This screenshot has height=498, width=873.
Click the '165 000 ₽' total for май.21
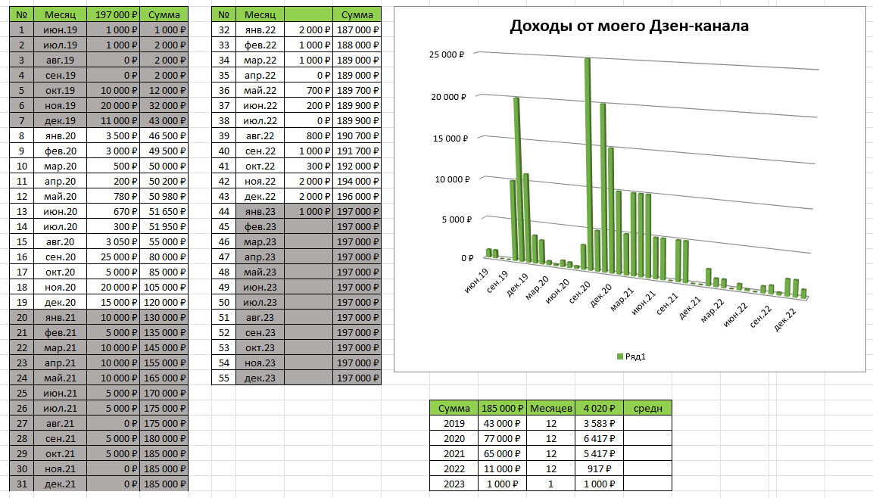pos(164,378)
